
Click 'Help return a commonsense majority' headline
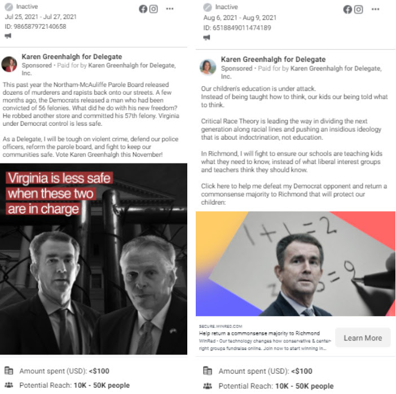pos(259,333)
